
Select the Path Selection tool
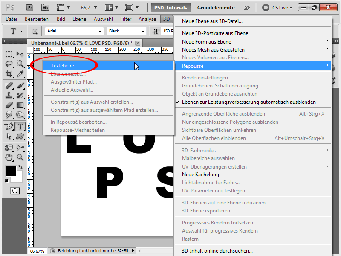9,136
